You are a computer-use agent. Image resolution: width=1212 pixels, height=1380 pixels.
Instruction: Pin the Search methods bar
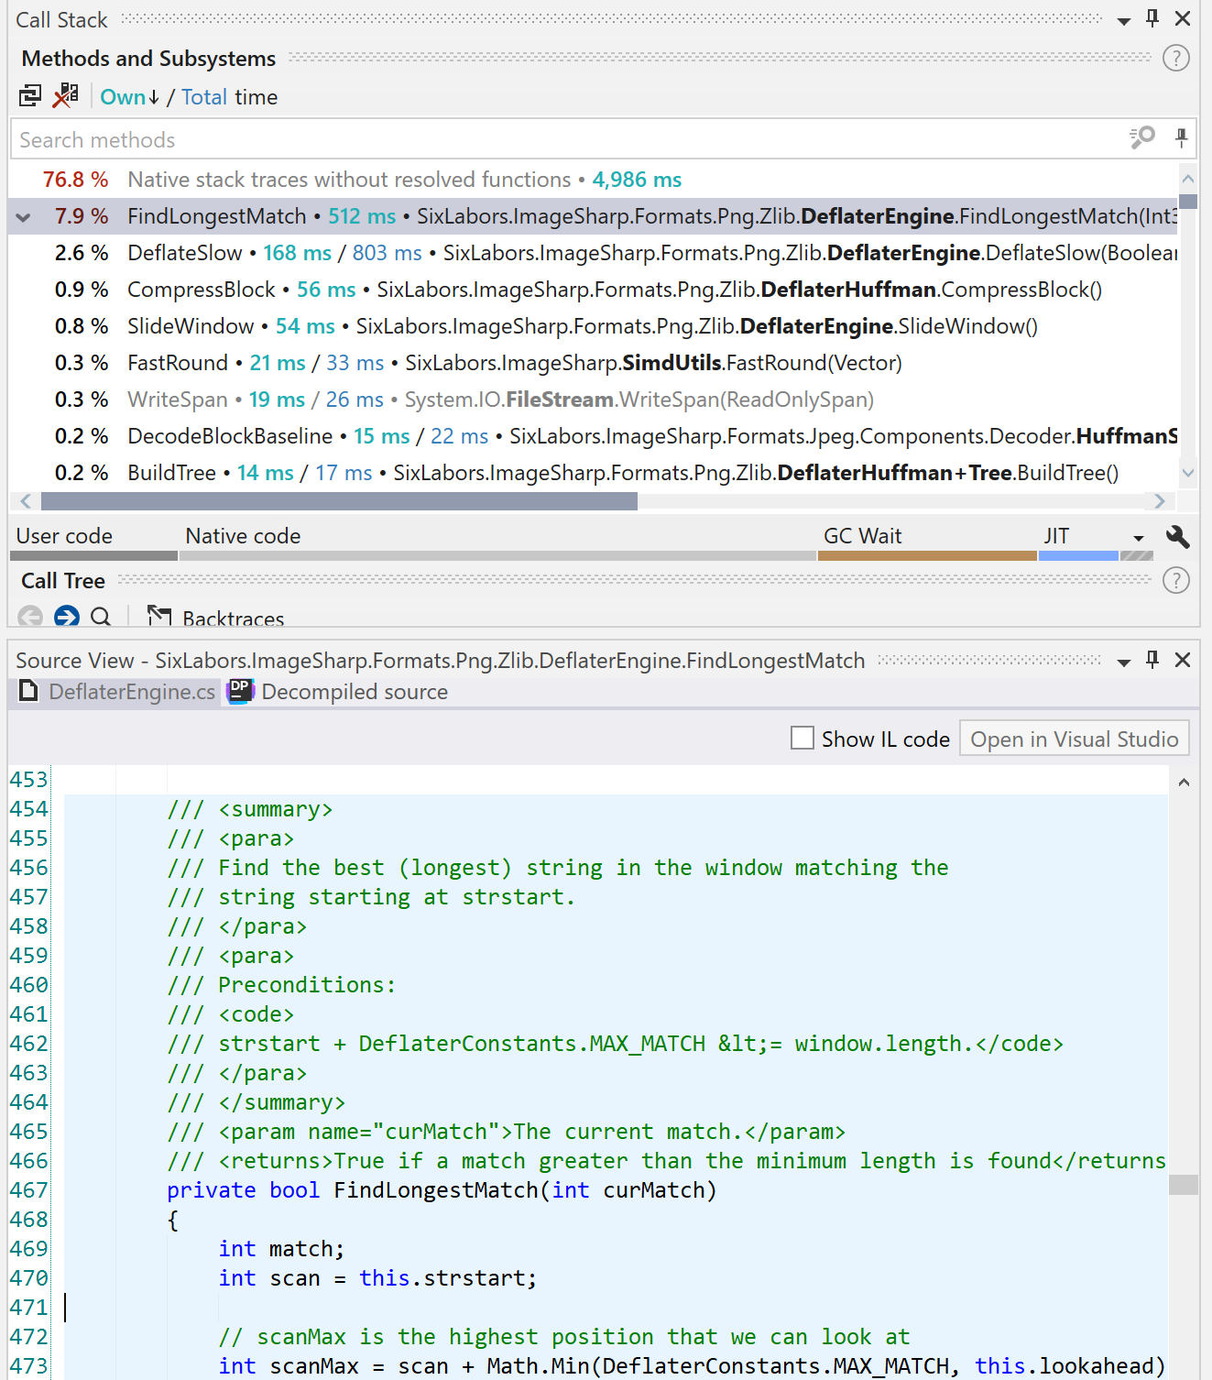tap(1181, 138)
